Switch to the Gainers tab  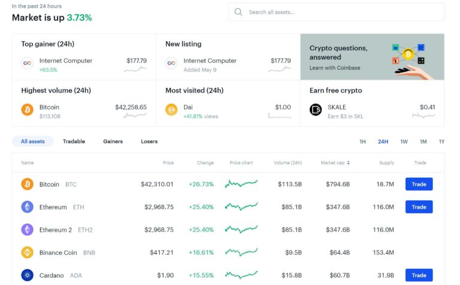[113, 141]
